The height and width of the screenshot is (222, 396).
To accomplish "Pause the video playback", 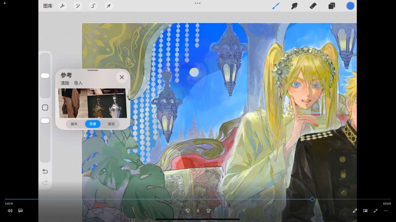I will [198, 211].
